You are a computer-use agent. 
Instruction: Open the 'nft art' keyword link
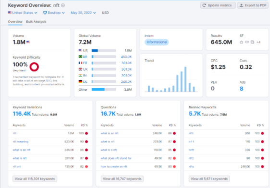[x=17, y=166]
